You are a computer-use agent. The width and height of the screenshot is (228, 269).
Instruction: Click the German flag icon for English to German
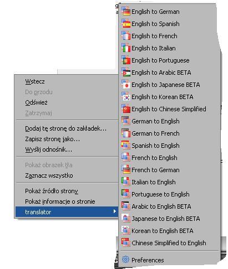(x=126, y=11)
